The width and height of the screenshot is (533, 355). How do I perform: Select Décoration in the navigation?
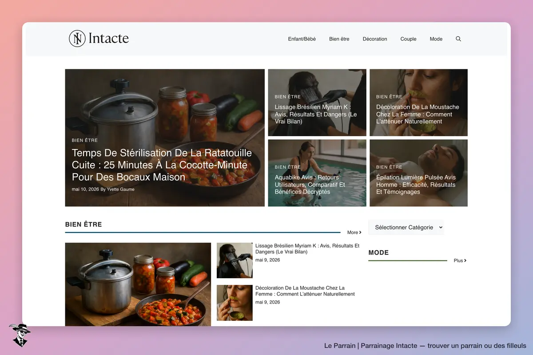tap(375, 39)
